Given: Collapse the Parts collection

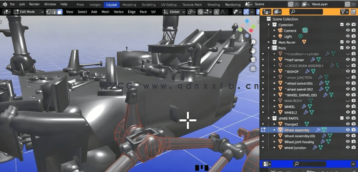Looking at the screenshot, I should tap(269, 48).
